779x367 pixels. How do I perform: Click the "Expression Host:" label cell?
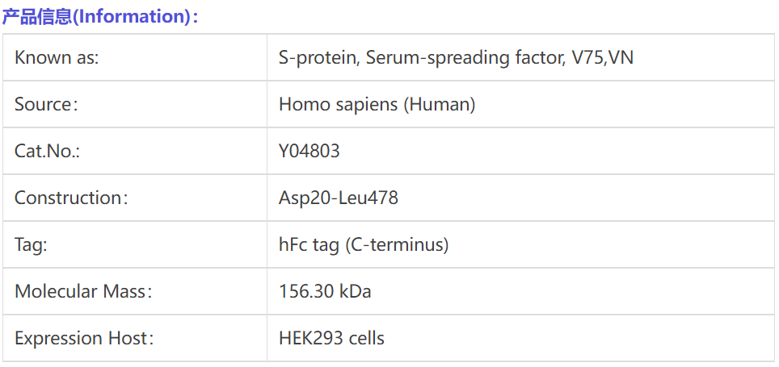coord(84,338)
